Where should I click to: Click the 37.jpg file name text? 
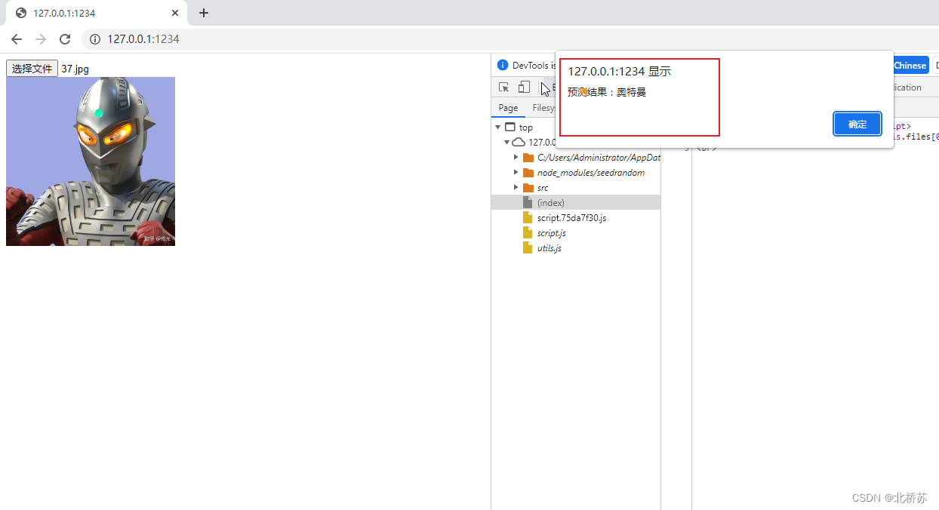point(75,69)
